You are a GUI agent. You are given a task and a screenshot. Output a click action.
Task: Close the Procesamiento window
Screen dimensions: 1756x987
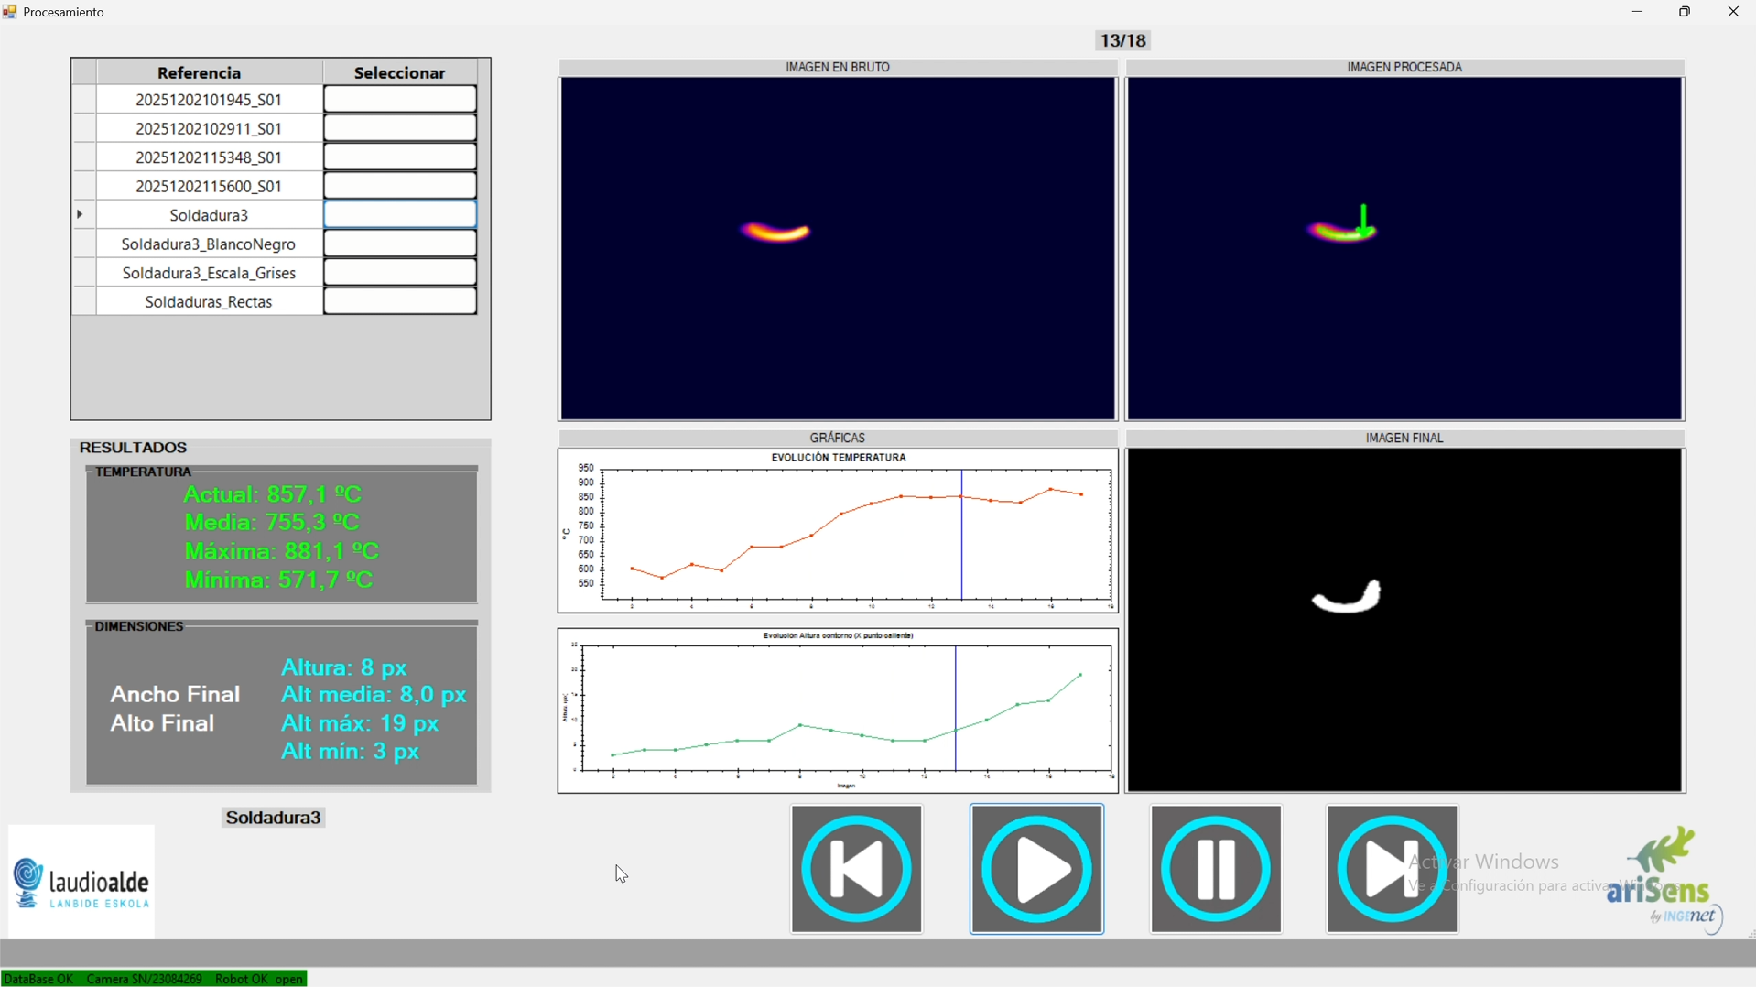click(x=1732, y=12)
